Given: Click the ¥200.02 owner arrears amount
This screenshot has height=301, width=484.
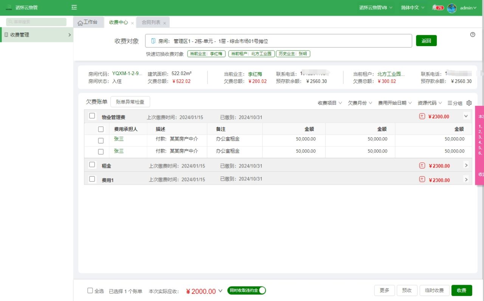Looking at the screenshot, I should 257,81.
